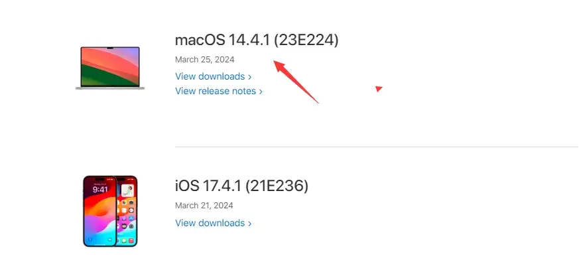Click the iPhone pair image
Screen dimensions: 581x270
pyautogui.click(x=110, y=211)
